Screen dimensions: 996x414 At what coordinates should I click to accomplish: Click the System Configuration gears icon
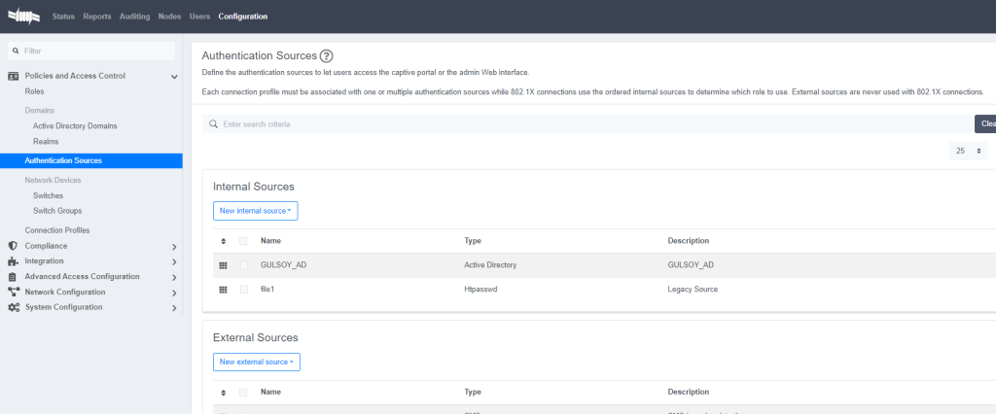[x=14, y=307]
